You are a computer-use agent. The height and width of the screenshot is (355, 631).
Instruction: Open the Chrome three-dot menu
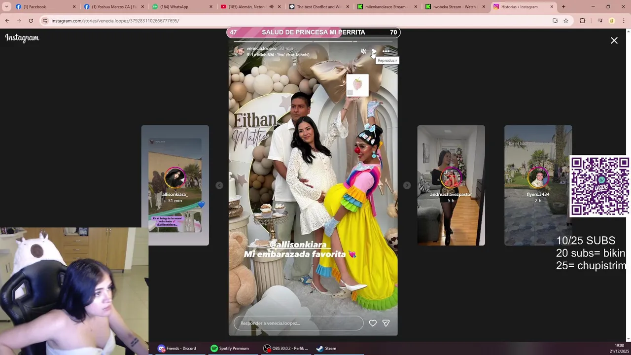[x=624, y=21]
